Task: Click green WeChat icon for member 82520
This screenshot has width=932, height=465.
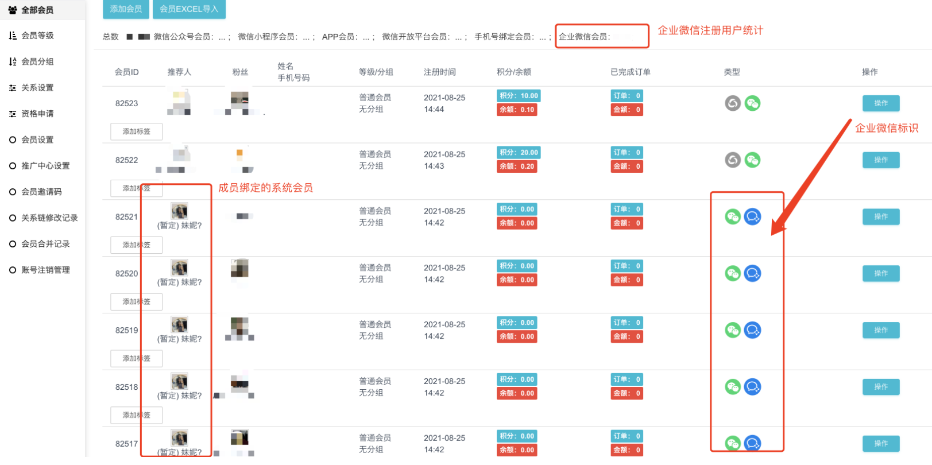Action: (x=733, y=273)
